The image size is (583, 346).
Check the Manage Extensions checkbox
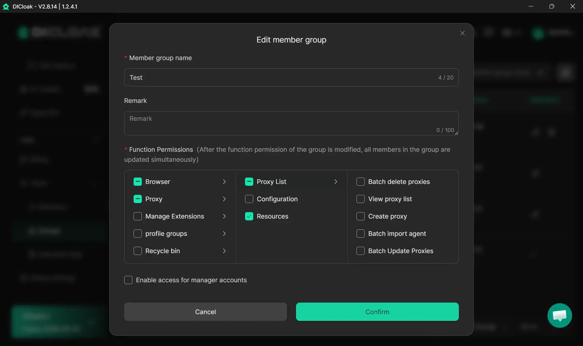coord(138,216)
